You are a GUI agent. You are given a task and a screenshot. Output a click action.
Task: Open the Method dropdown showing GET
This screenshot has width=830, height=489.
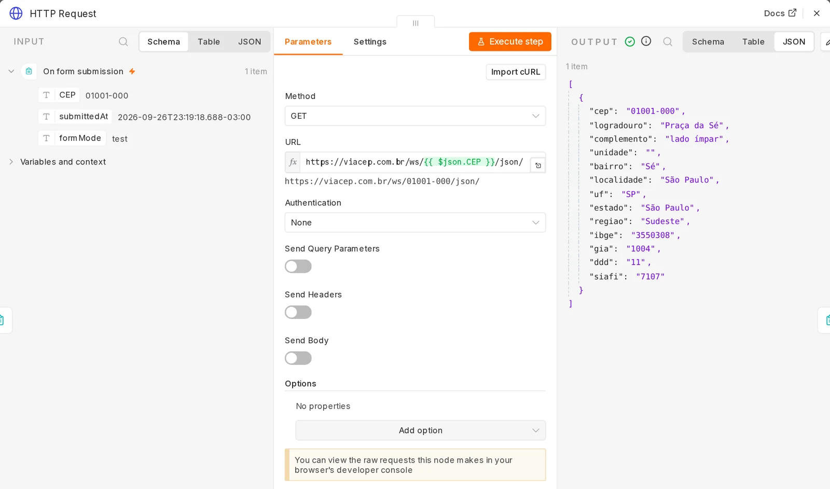click(x=415, y=116)
